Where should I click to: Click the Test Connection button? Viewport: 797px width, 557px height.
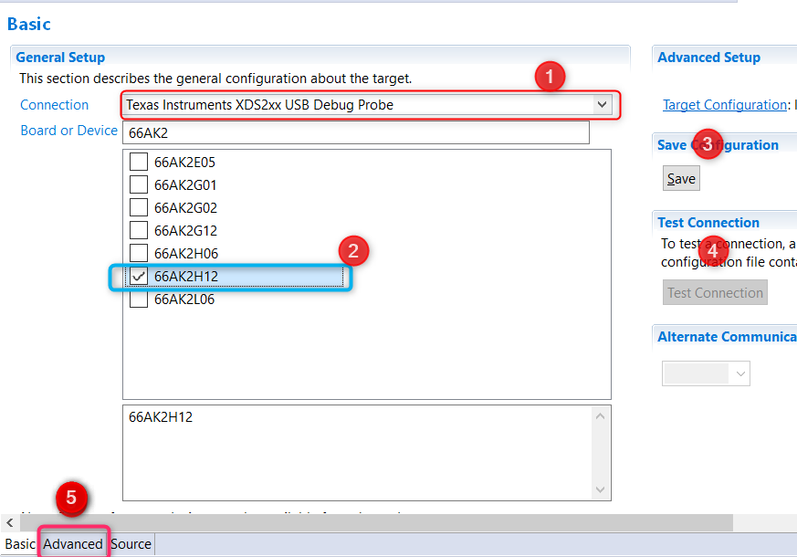point(715,293)
